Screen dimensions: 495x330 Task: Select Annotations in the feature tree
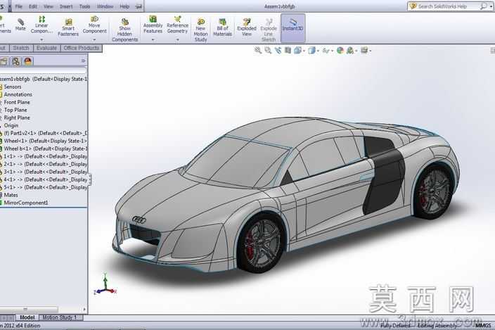click(x=18, y=94)
